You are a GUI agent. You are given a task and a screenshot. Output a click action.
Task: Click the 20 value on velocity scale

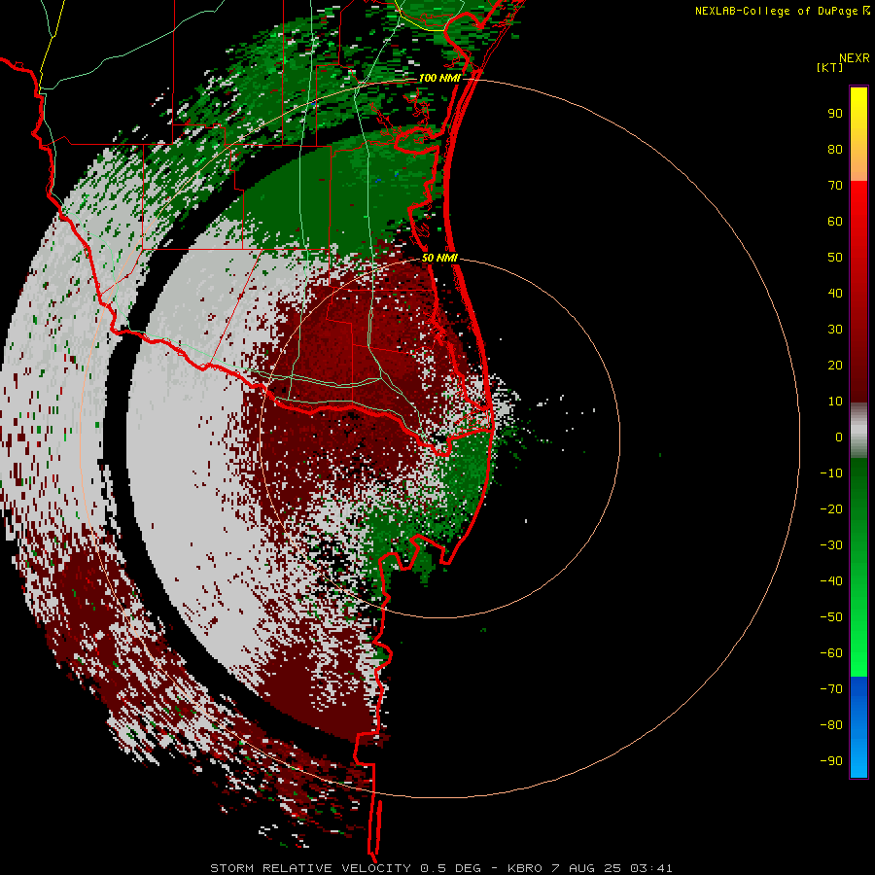[835, 365]
